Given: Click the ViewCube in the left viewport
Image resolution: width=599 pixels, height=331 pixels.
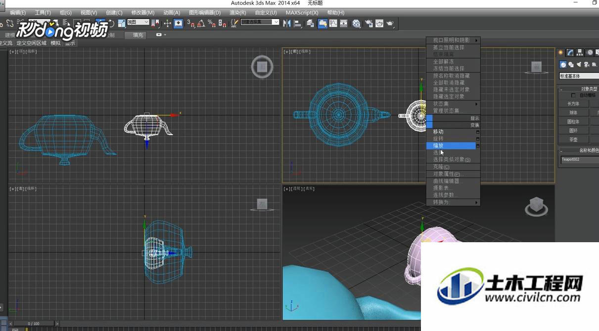Looking at the screenshot, I should [x=262, y=204].
